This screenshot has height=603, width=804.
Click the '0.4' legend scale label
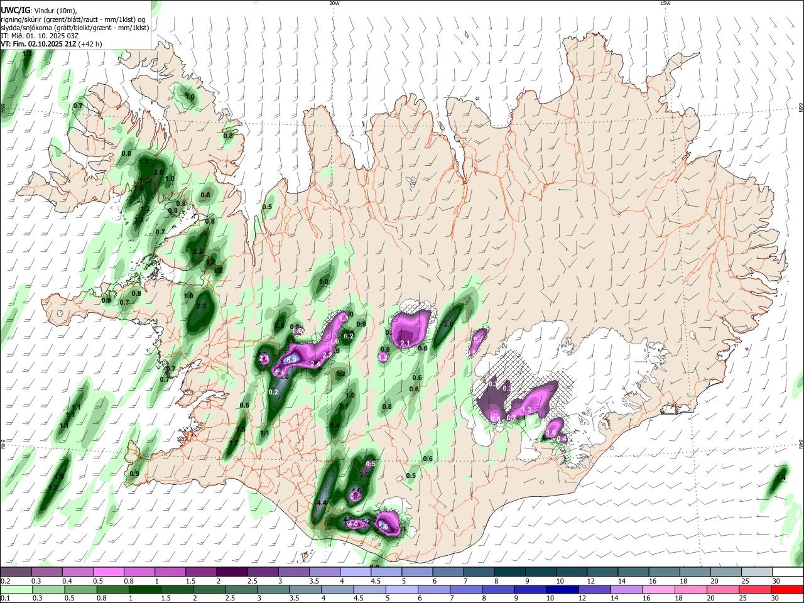tap(67, 581)
